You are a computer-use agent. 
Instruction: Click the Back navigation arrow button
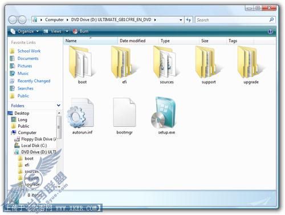[x=13, y=20]
